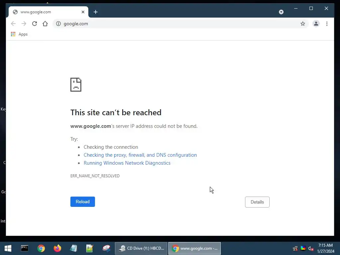This screenshot has width=340, height=255.
Task: Click the blue Reload button
Action: pyautogui.click(x=83, y=202)
